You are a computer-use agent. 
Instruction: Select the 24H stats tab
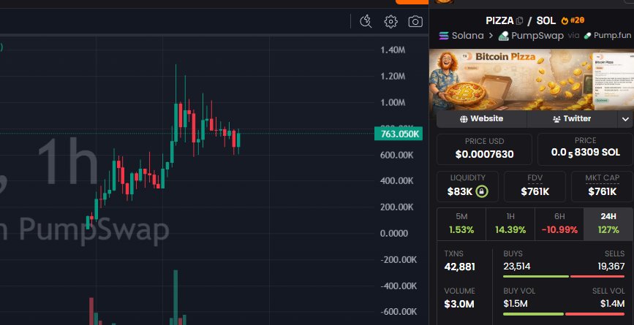[x=608, y=223]
